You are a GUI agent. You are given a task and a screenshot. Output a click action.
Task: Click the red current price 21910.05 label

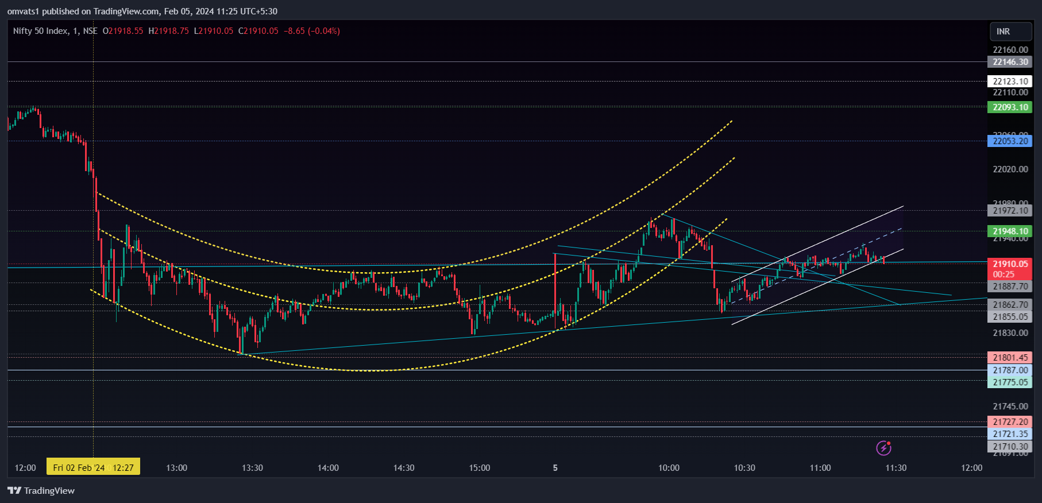(x=1010, y=264)
